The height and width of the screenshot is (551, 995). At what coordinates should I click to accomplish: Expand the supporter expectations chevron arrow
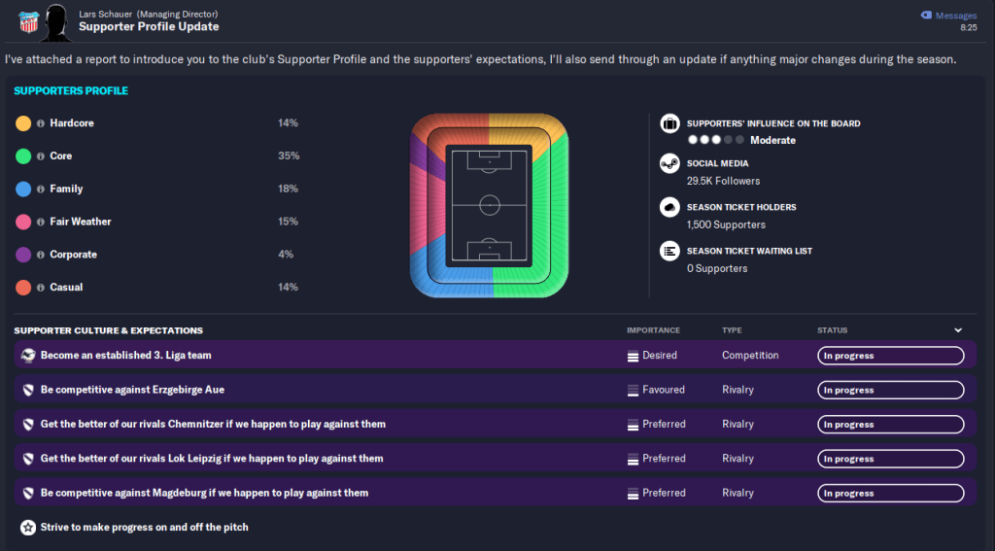(x=959, y=330)
